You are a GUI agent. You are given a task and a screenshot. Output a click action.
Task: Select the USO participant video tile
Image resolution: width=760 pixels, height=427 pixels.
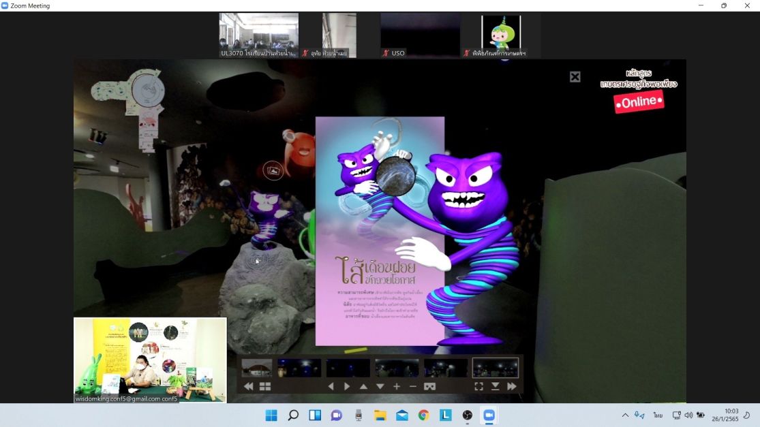[x=421, y=35]
